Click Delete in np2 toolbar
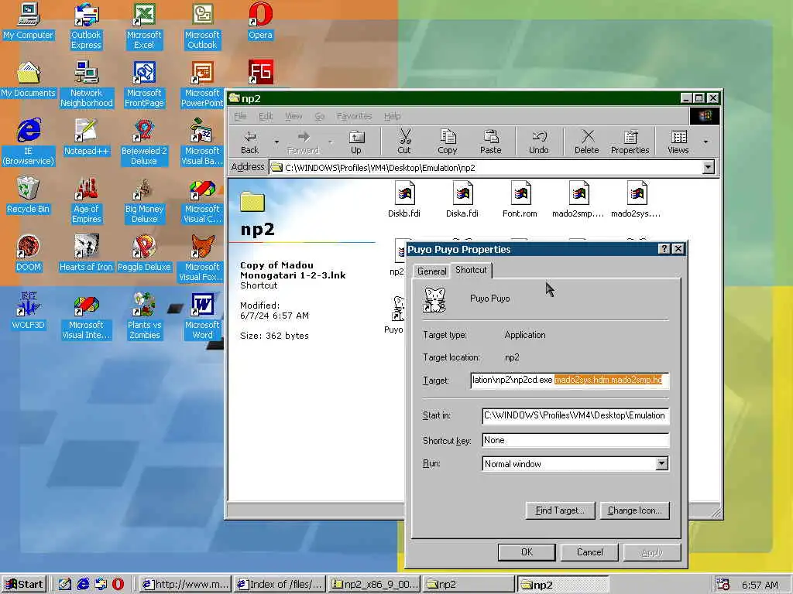Viewport: 793px width, 594px height. coord(587,142)
